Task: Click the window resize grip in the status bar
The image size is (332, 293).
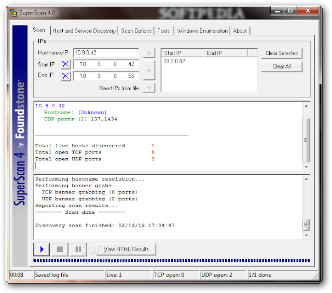Action: coord(315,276)
